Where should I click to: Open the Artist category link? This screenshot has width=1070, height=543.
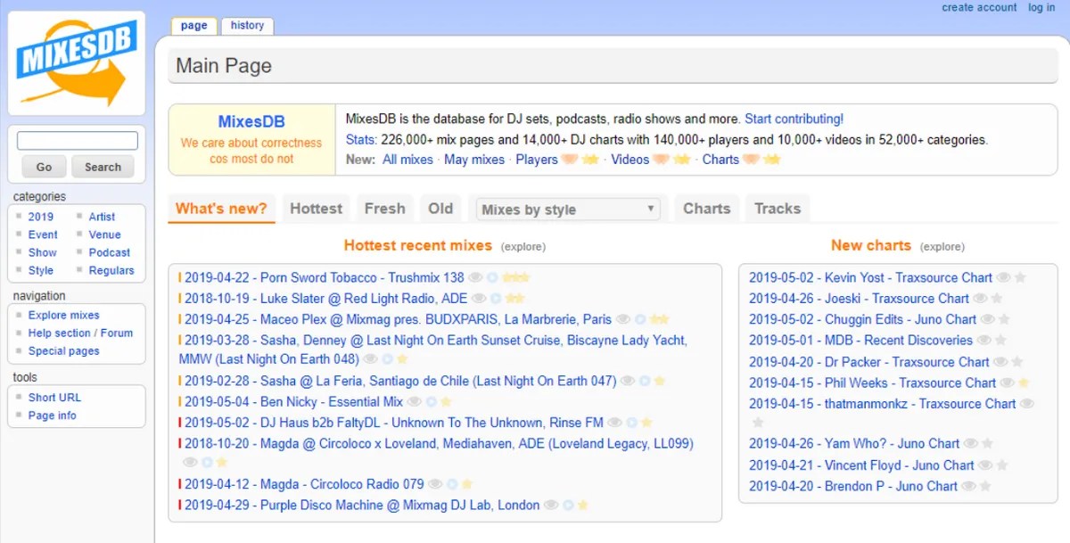[x=102, y=217]
